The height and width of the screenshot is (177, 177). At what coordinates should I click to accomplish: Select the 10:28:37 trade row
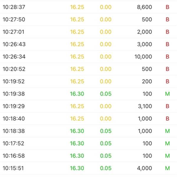(x=88, y=7)
